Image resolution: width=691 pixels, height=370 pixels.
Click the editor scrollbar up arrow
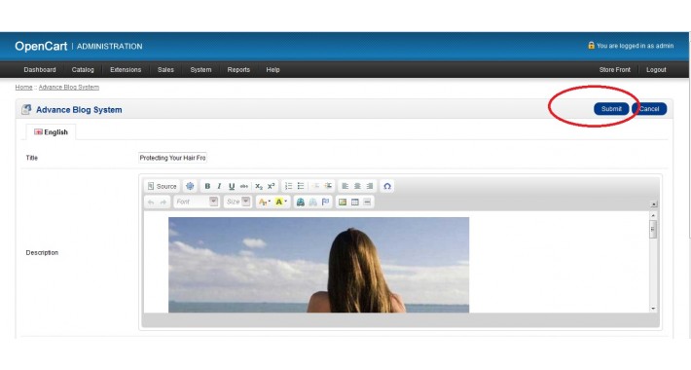tap(653, 215)
